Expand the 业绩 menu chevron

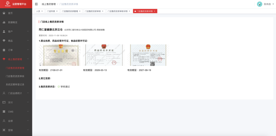coord(28,121)
